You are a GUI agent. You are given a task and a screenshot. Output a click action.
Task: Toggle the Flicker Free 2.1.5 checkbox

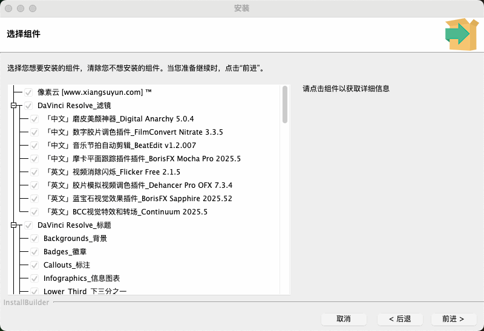pyautogui.click(x=34, y=172)
